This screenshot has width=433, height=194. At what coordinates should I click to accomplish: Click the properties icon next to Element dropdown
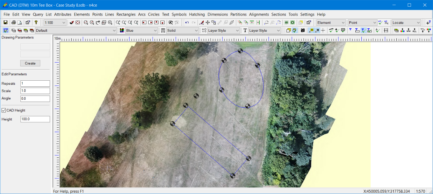309,23
